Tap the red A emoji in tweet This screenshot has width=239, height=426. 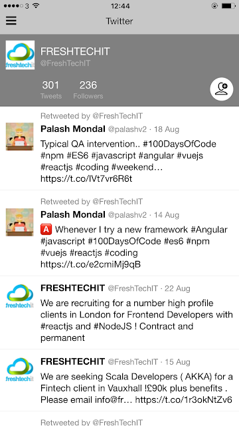pos(46,230)
